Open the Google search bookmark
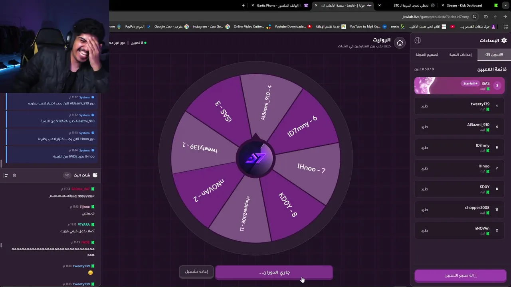Image resolution: width=511 pixels, height=287 pixels. click(171, 27)
